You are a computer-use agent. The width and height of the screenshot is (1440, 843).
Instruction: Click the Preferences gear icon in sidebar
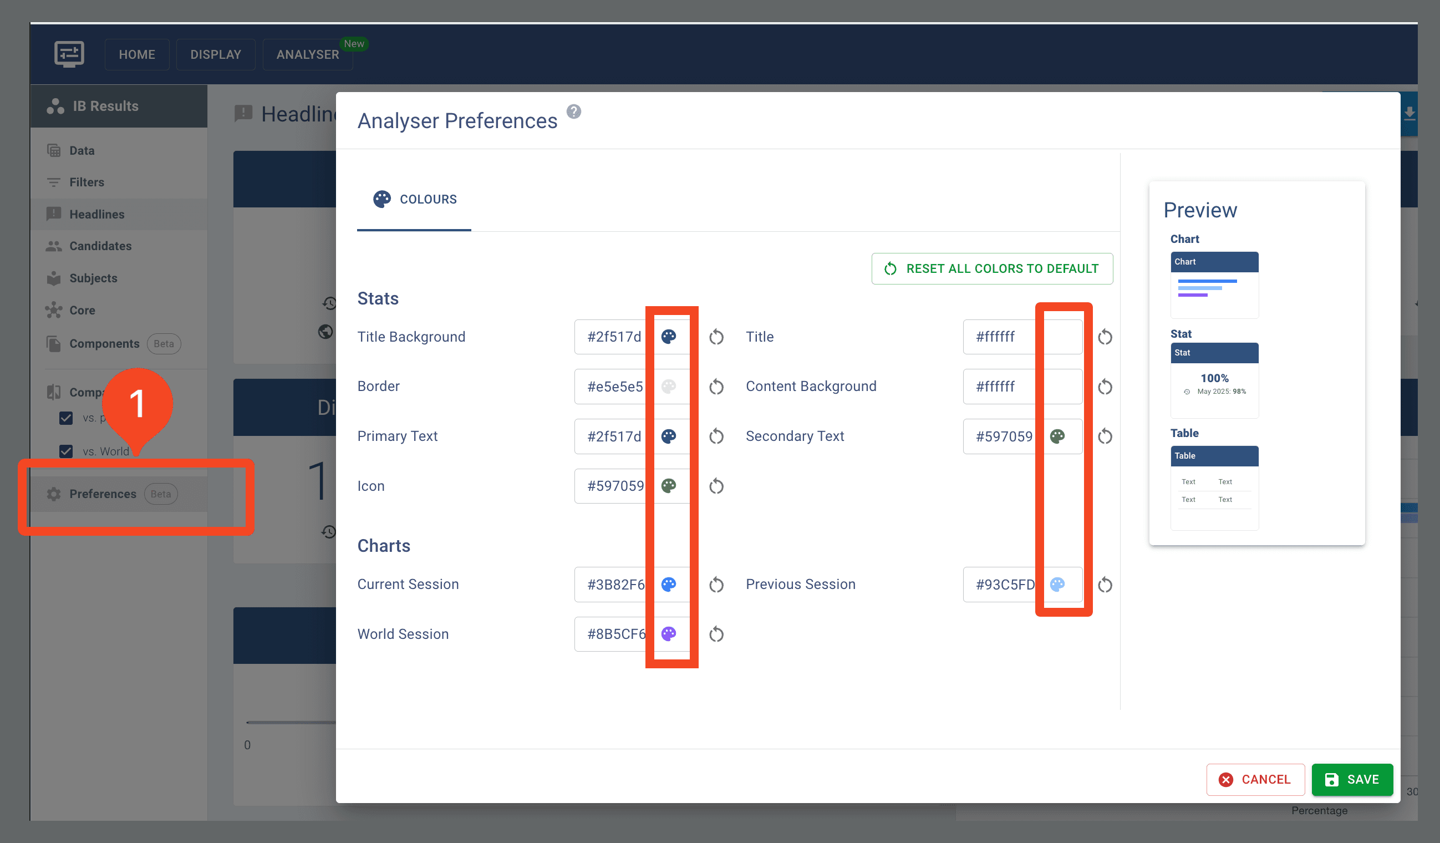pos(54,494)
